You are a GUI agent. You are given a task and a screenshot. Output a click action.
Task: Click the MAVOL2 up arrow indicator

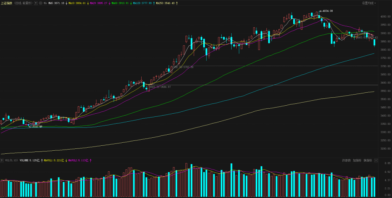(x=90, y=161)
